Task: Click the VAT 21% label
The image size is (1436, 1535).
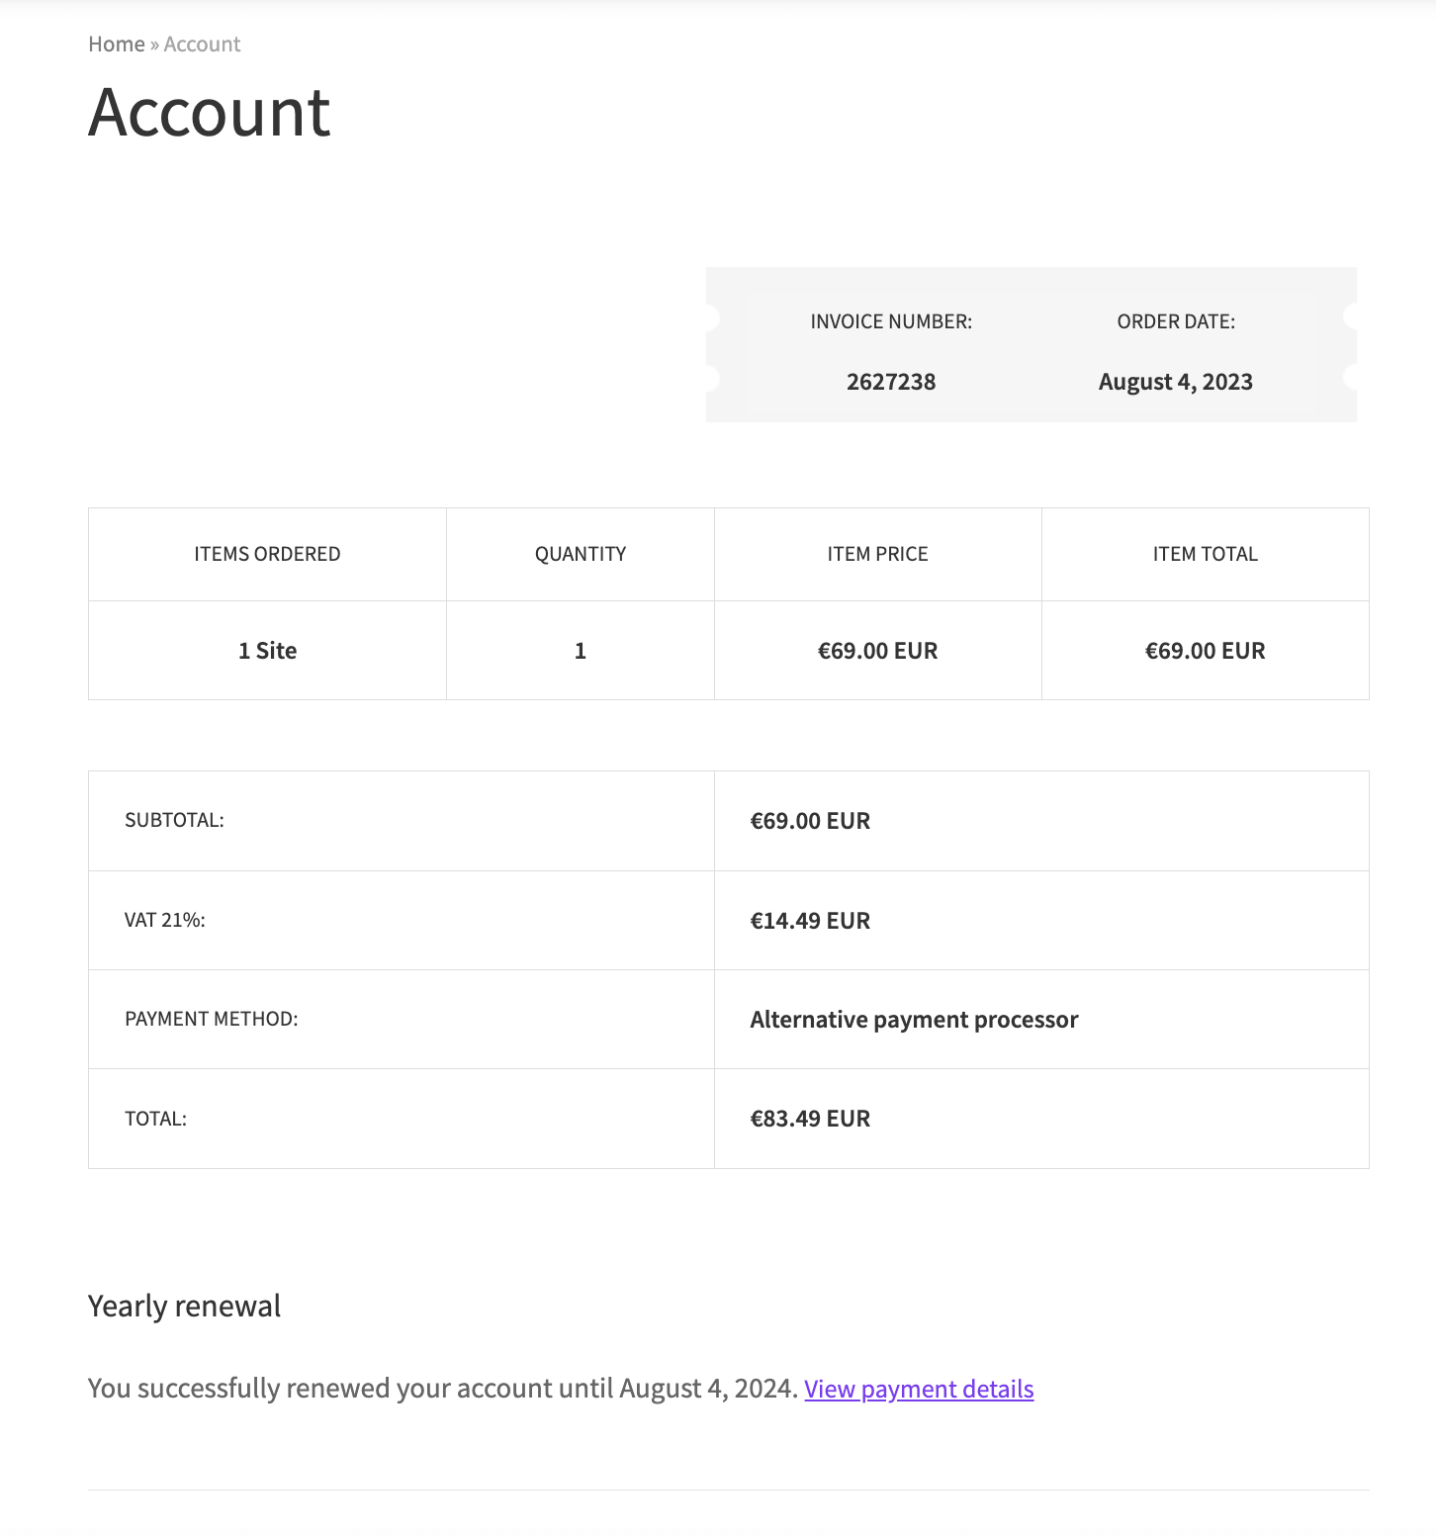Action: [x=165, y=920]
